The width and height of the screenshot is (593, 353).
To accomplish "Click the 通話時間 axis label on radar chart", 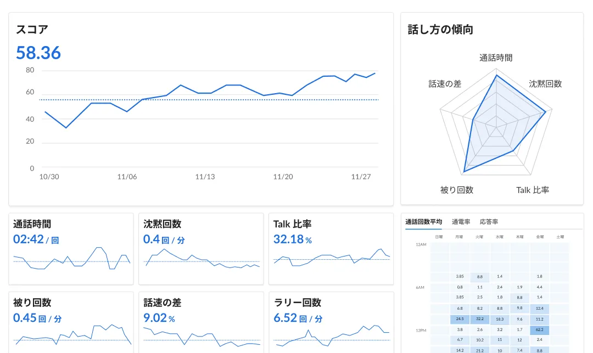I will [496, 58].
